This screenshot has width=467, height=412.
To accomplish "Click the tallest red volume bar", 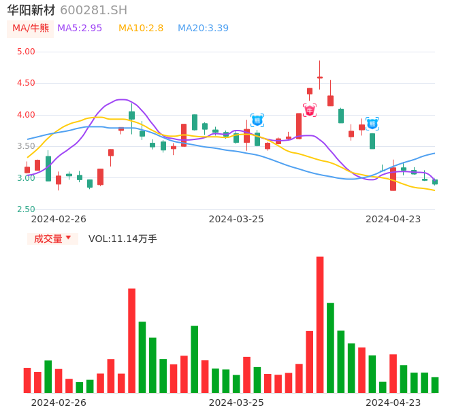I will [x=320, y=324].
